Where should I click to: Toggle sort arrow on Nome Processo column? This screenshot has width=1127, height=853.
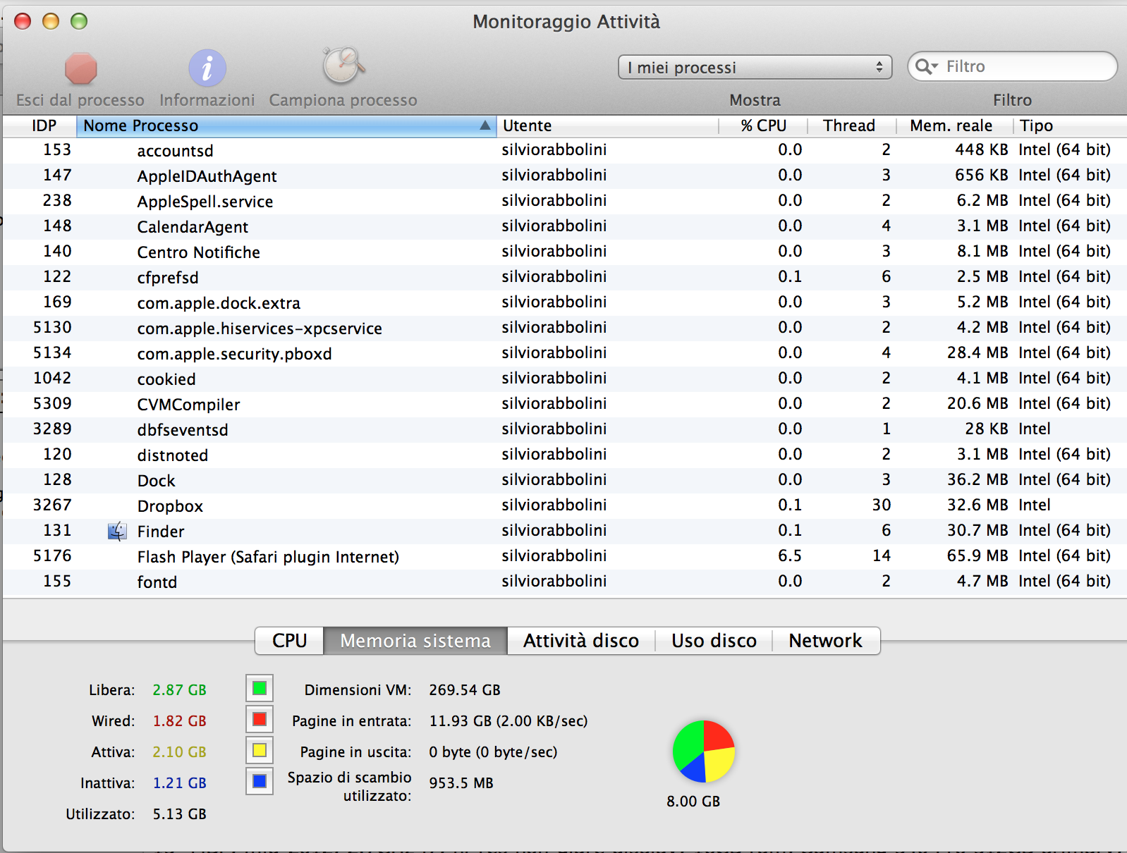pyautogui.click(x=485, y=125)
